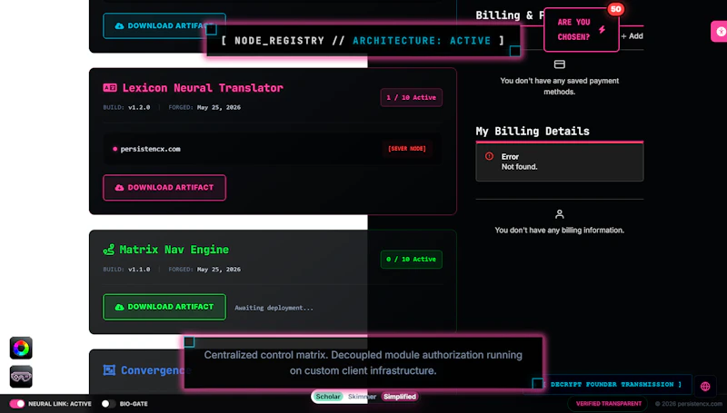Click the Verified Transparent badge

click(608, 404)
